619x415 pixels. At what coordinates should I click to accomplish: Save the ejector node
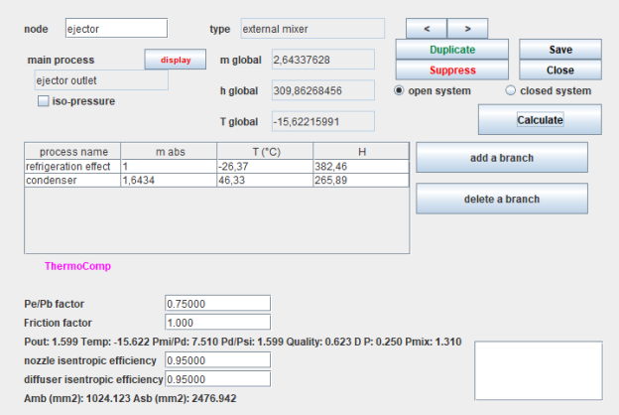click(x=559, y=50)
